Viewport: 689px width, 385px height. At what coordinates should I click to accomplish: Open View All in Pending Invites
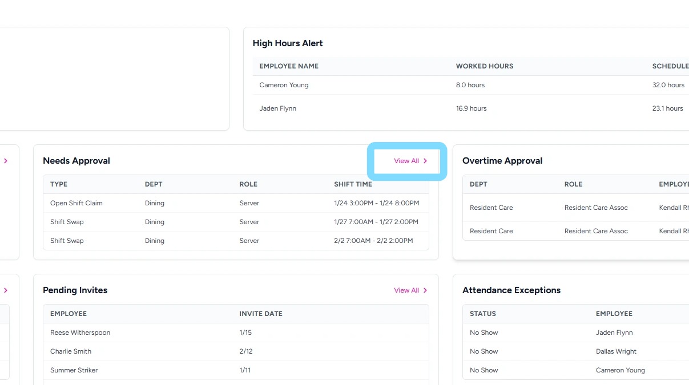pyautogui.click(x=410, y=290)
